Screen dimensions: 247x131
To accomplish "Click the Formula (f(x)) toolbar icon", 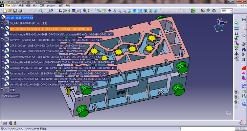I will (60, 11).
